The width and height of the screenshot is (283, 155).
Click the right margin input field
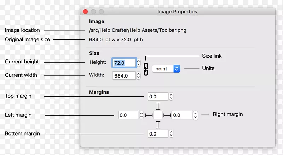[182, 115]
